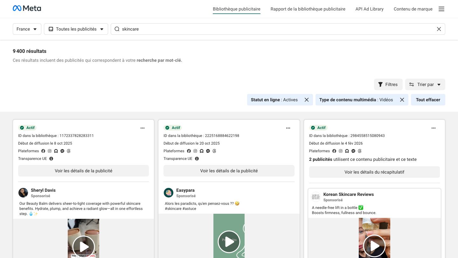Click the Actif status badge on Easypara ad
Viewport: 458px width, 258px height.
[173, 128]
